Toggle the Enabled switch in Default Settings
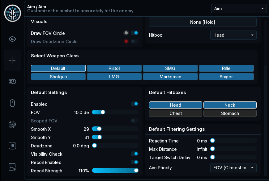269x181 pixels. point(135,104)
